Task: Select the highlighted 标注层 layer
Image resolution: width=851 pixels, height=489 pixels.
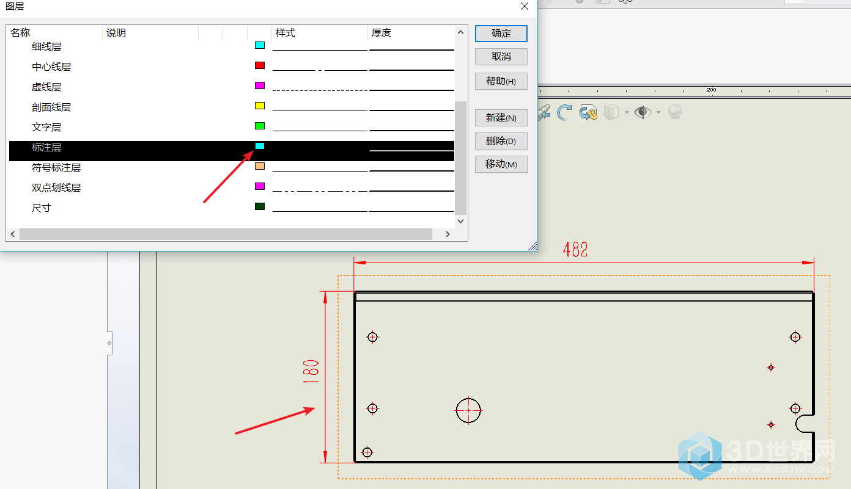Action: coord(232,151)
